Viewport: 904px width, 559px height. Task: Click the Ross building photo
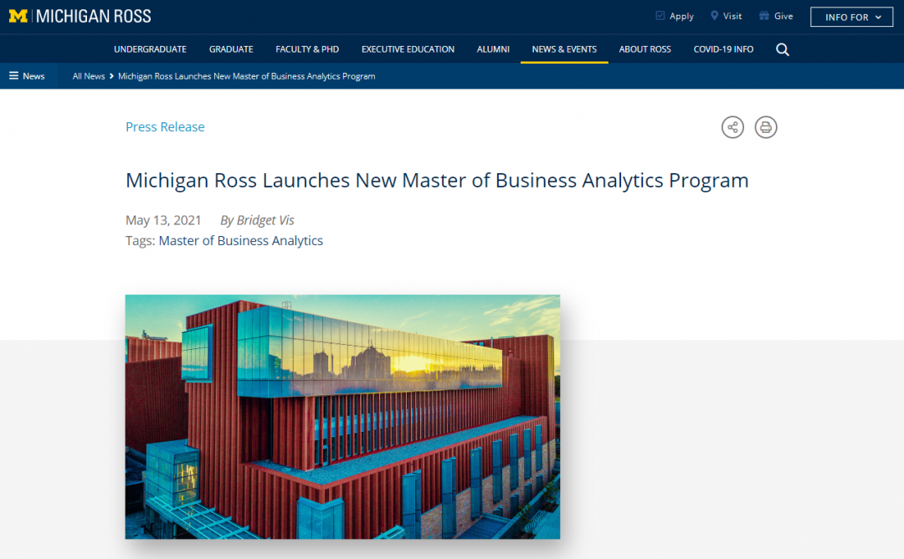(342, 417)
